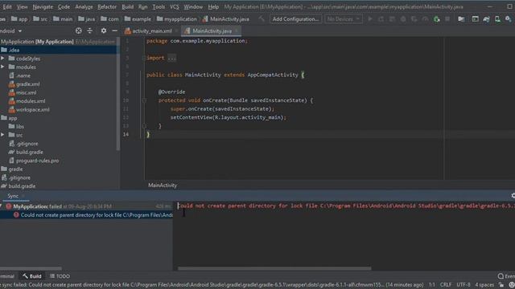
Task: Click the Apply Code Changes icon
Action: click(392, 19)
